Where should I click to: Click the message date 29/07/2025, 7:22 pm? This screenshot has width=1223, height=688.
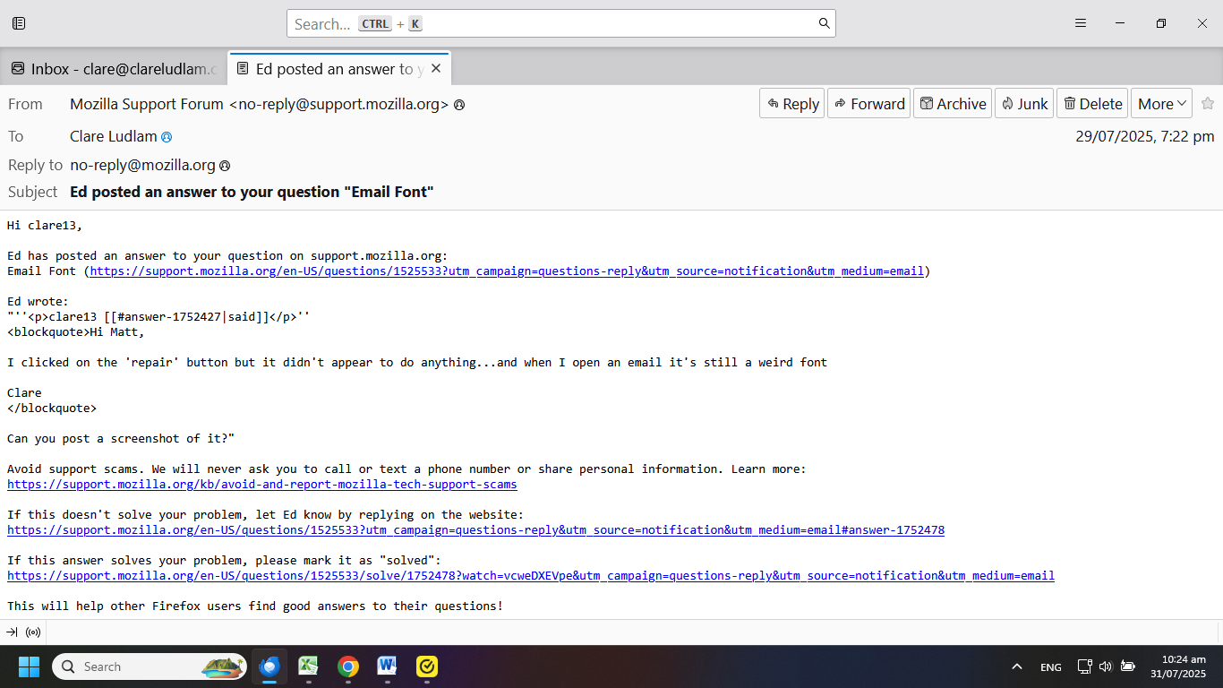1145,136
